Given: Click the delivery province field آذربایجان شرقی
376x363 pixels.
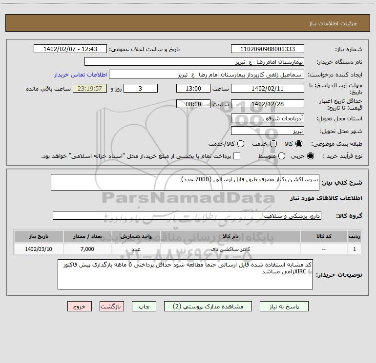Looking at the screenshot, I should (268, 118).
